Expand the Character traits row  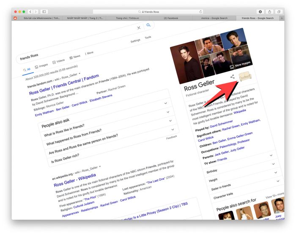247,189
